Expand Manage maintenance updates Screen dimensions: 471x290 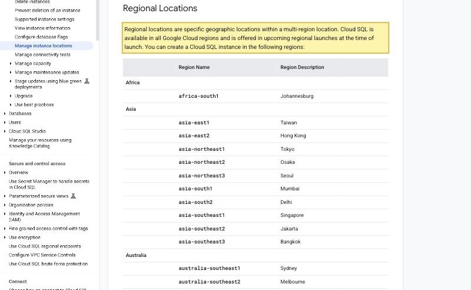tap(11, 72)
